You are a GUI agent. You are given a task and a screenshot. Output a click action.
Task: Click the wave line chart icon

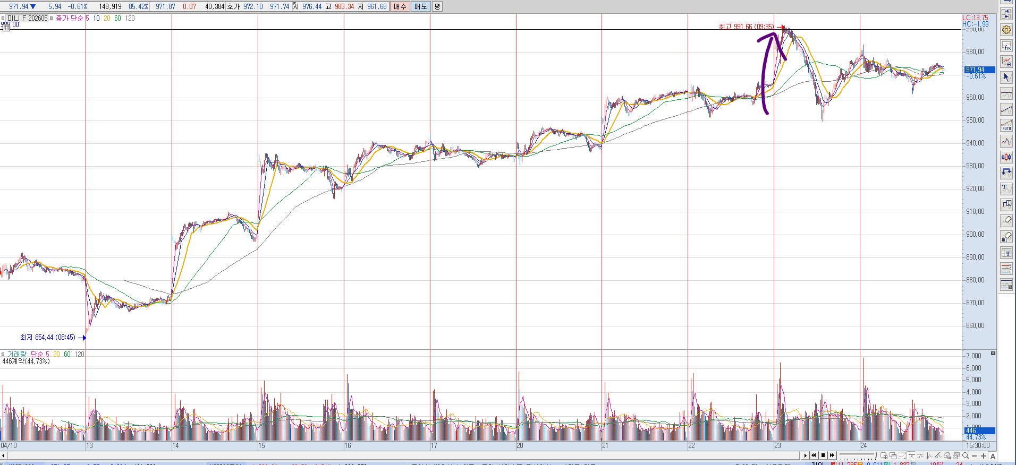pos(920,455)
